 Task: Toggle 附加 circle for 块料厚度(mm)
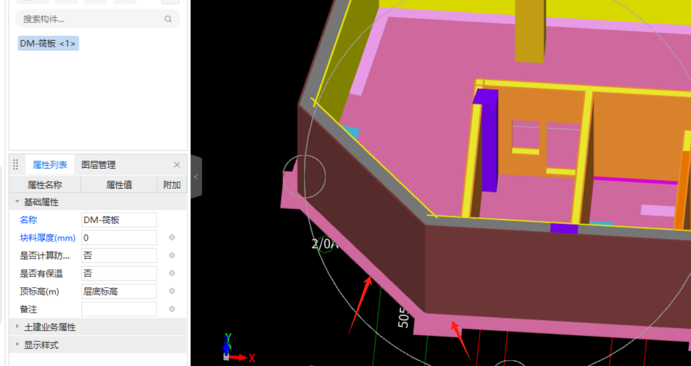(172, 237)
